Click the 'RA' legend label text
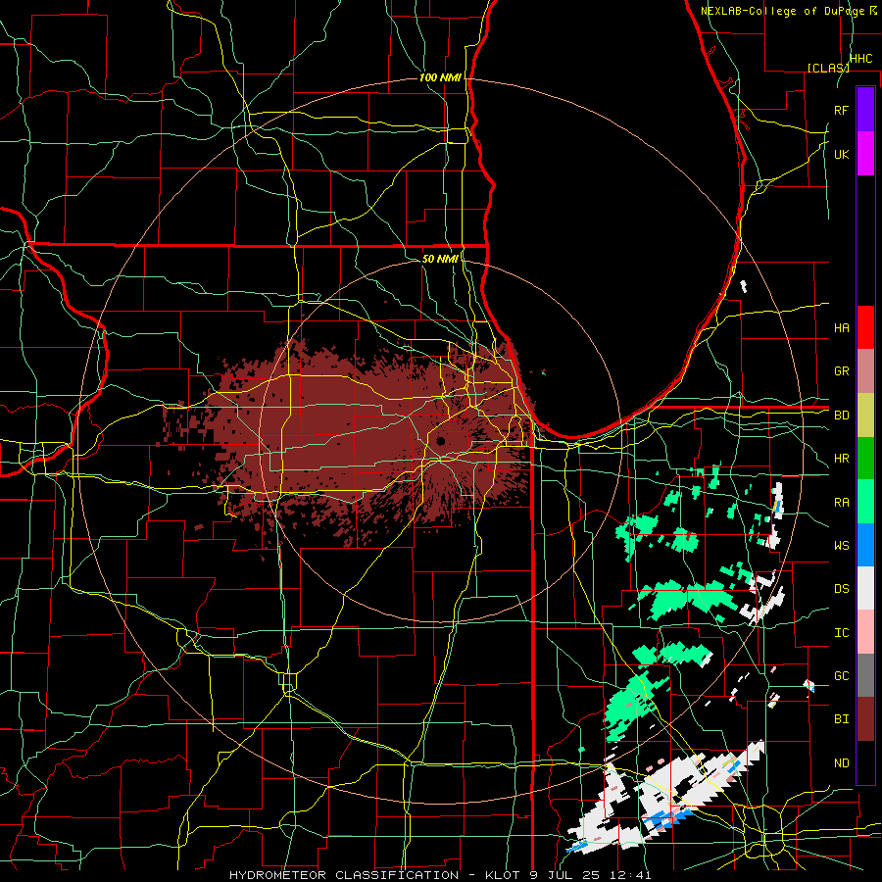The image size is (882, 882). tap(841, 503)
